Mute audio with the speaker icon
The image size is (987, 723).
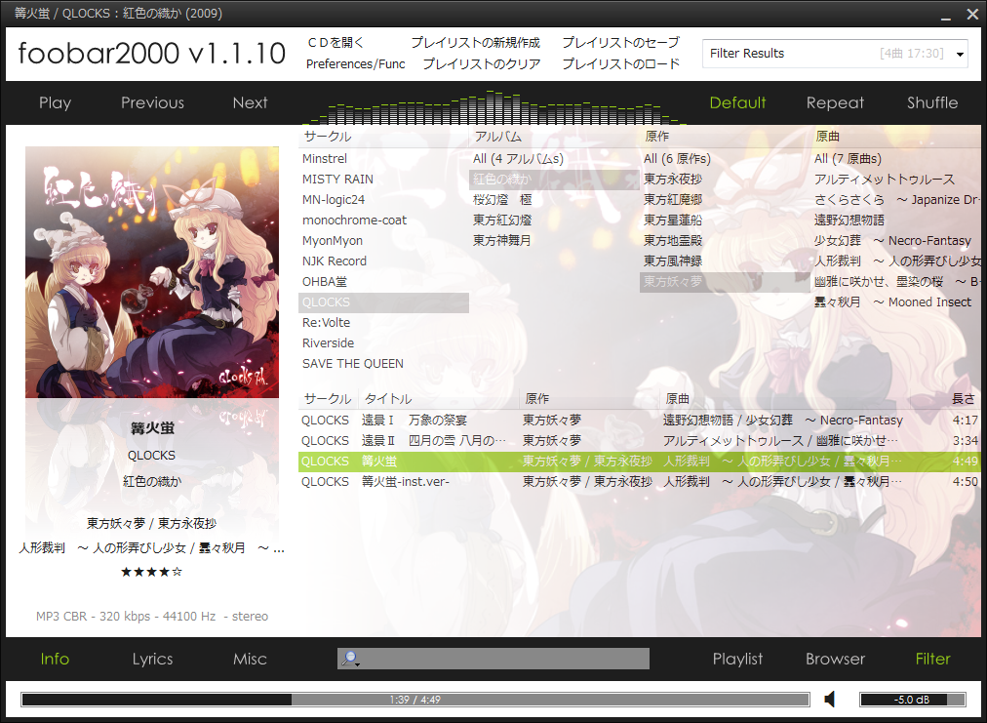[830, 699]
